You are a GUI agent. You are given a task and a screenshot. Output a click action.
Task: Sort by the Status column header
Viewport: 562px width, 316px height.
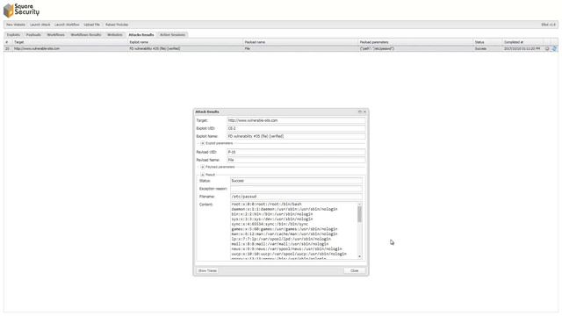487,42
